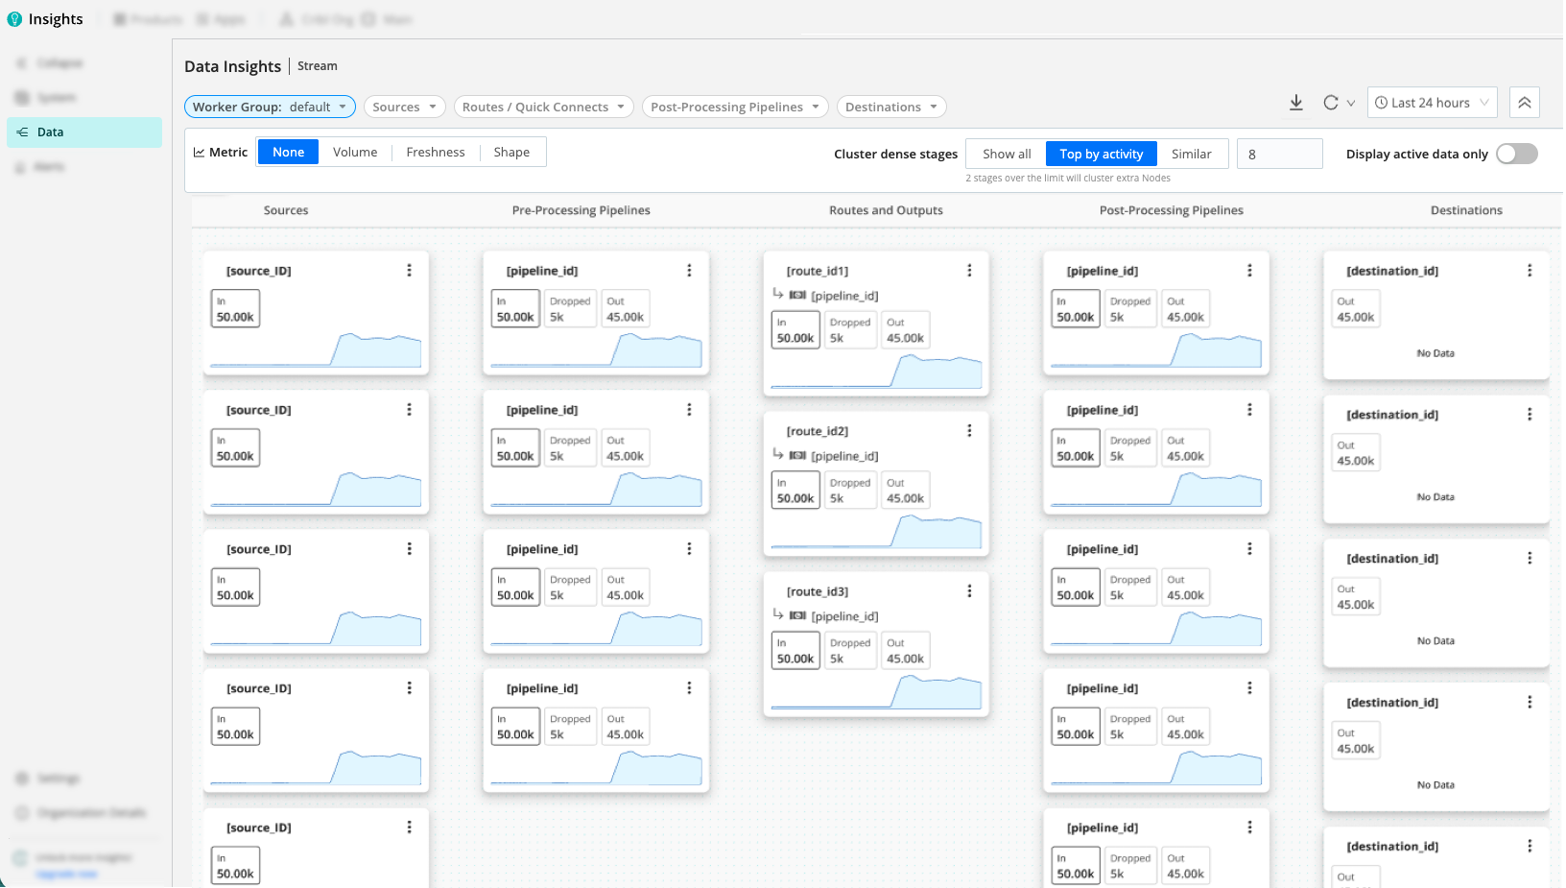Click the Dropped 5k box in [route_id3] card
This screenshot has height=888, width=1566.
[x=850, y=651]
